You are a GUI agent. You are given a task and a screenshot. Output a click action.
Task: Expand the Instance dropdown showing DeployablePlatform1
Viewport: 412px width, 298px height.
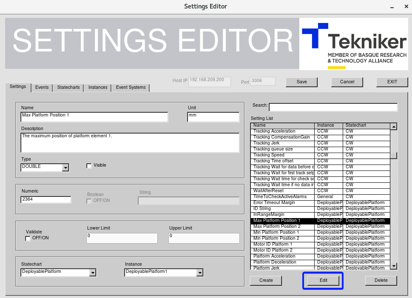pos(200,272)
